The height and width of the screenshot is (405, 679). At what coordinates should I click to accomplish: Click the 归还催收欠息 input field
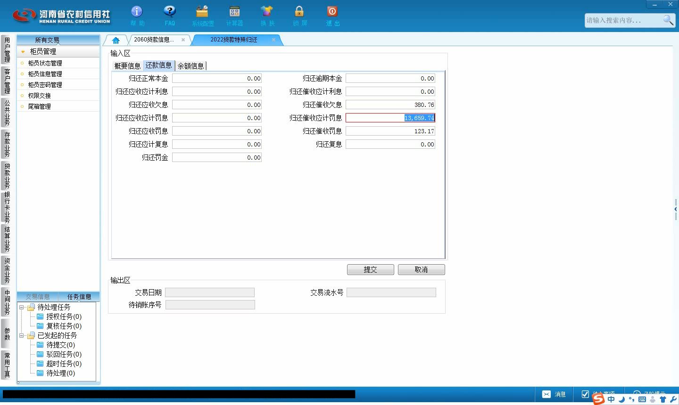click(390, 105)
